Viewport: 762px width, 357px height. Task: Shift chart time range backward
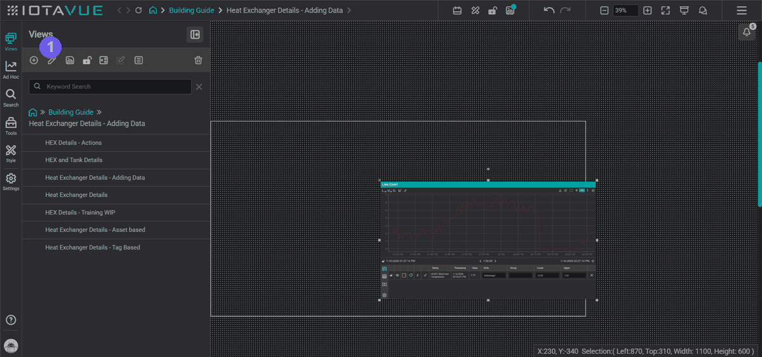click(x=481, y=261)
